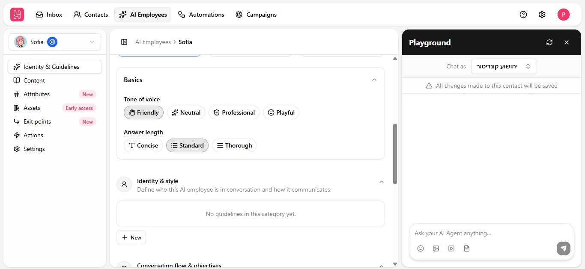Open the Inbox tab
This screenshot has width=585, height=269.
(49, 15)
